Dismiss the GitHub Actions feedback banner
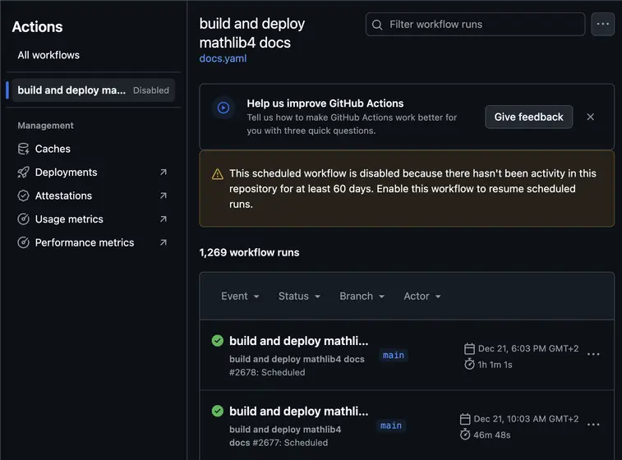Image resolution: width=622 pixels, height=460 pixels. (x=590, y=117)
